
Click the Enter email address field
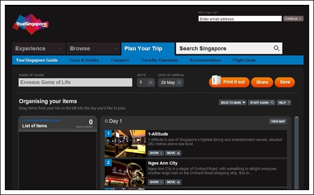[240, 19]
